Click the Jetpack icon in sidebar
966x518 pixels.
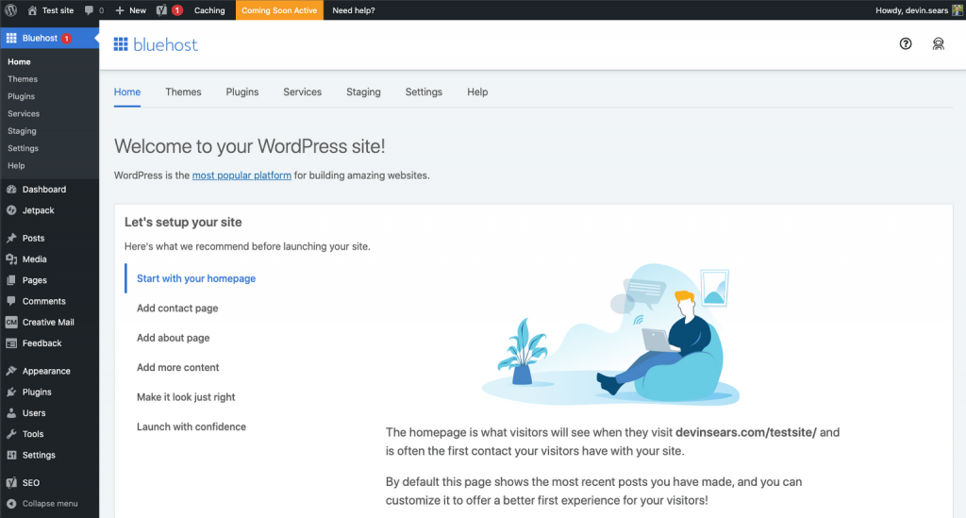coord(11,210)
